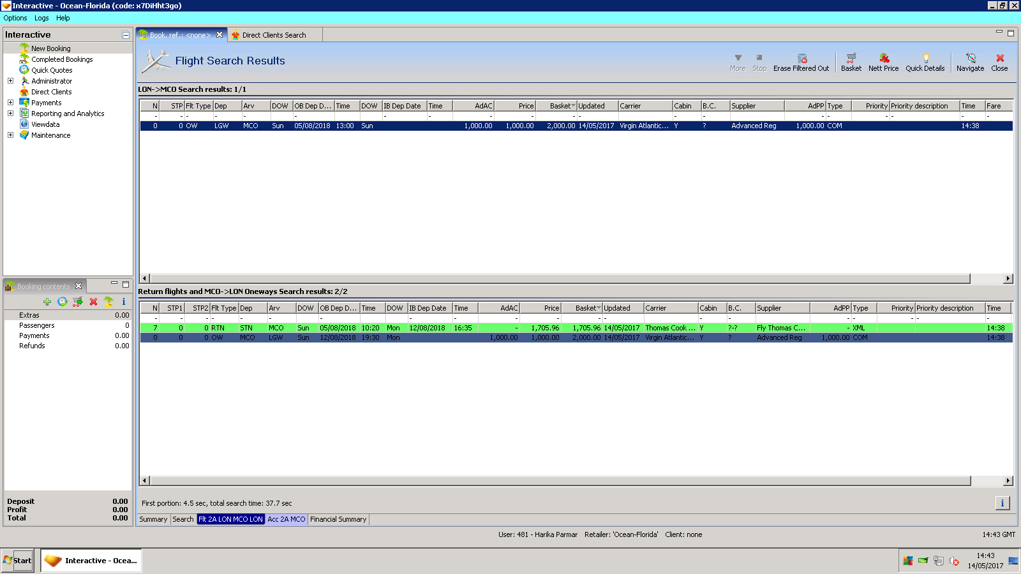Click Price column header in top table
1021x574 pixels.
coord(515,106)
